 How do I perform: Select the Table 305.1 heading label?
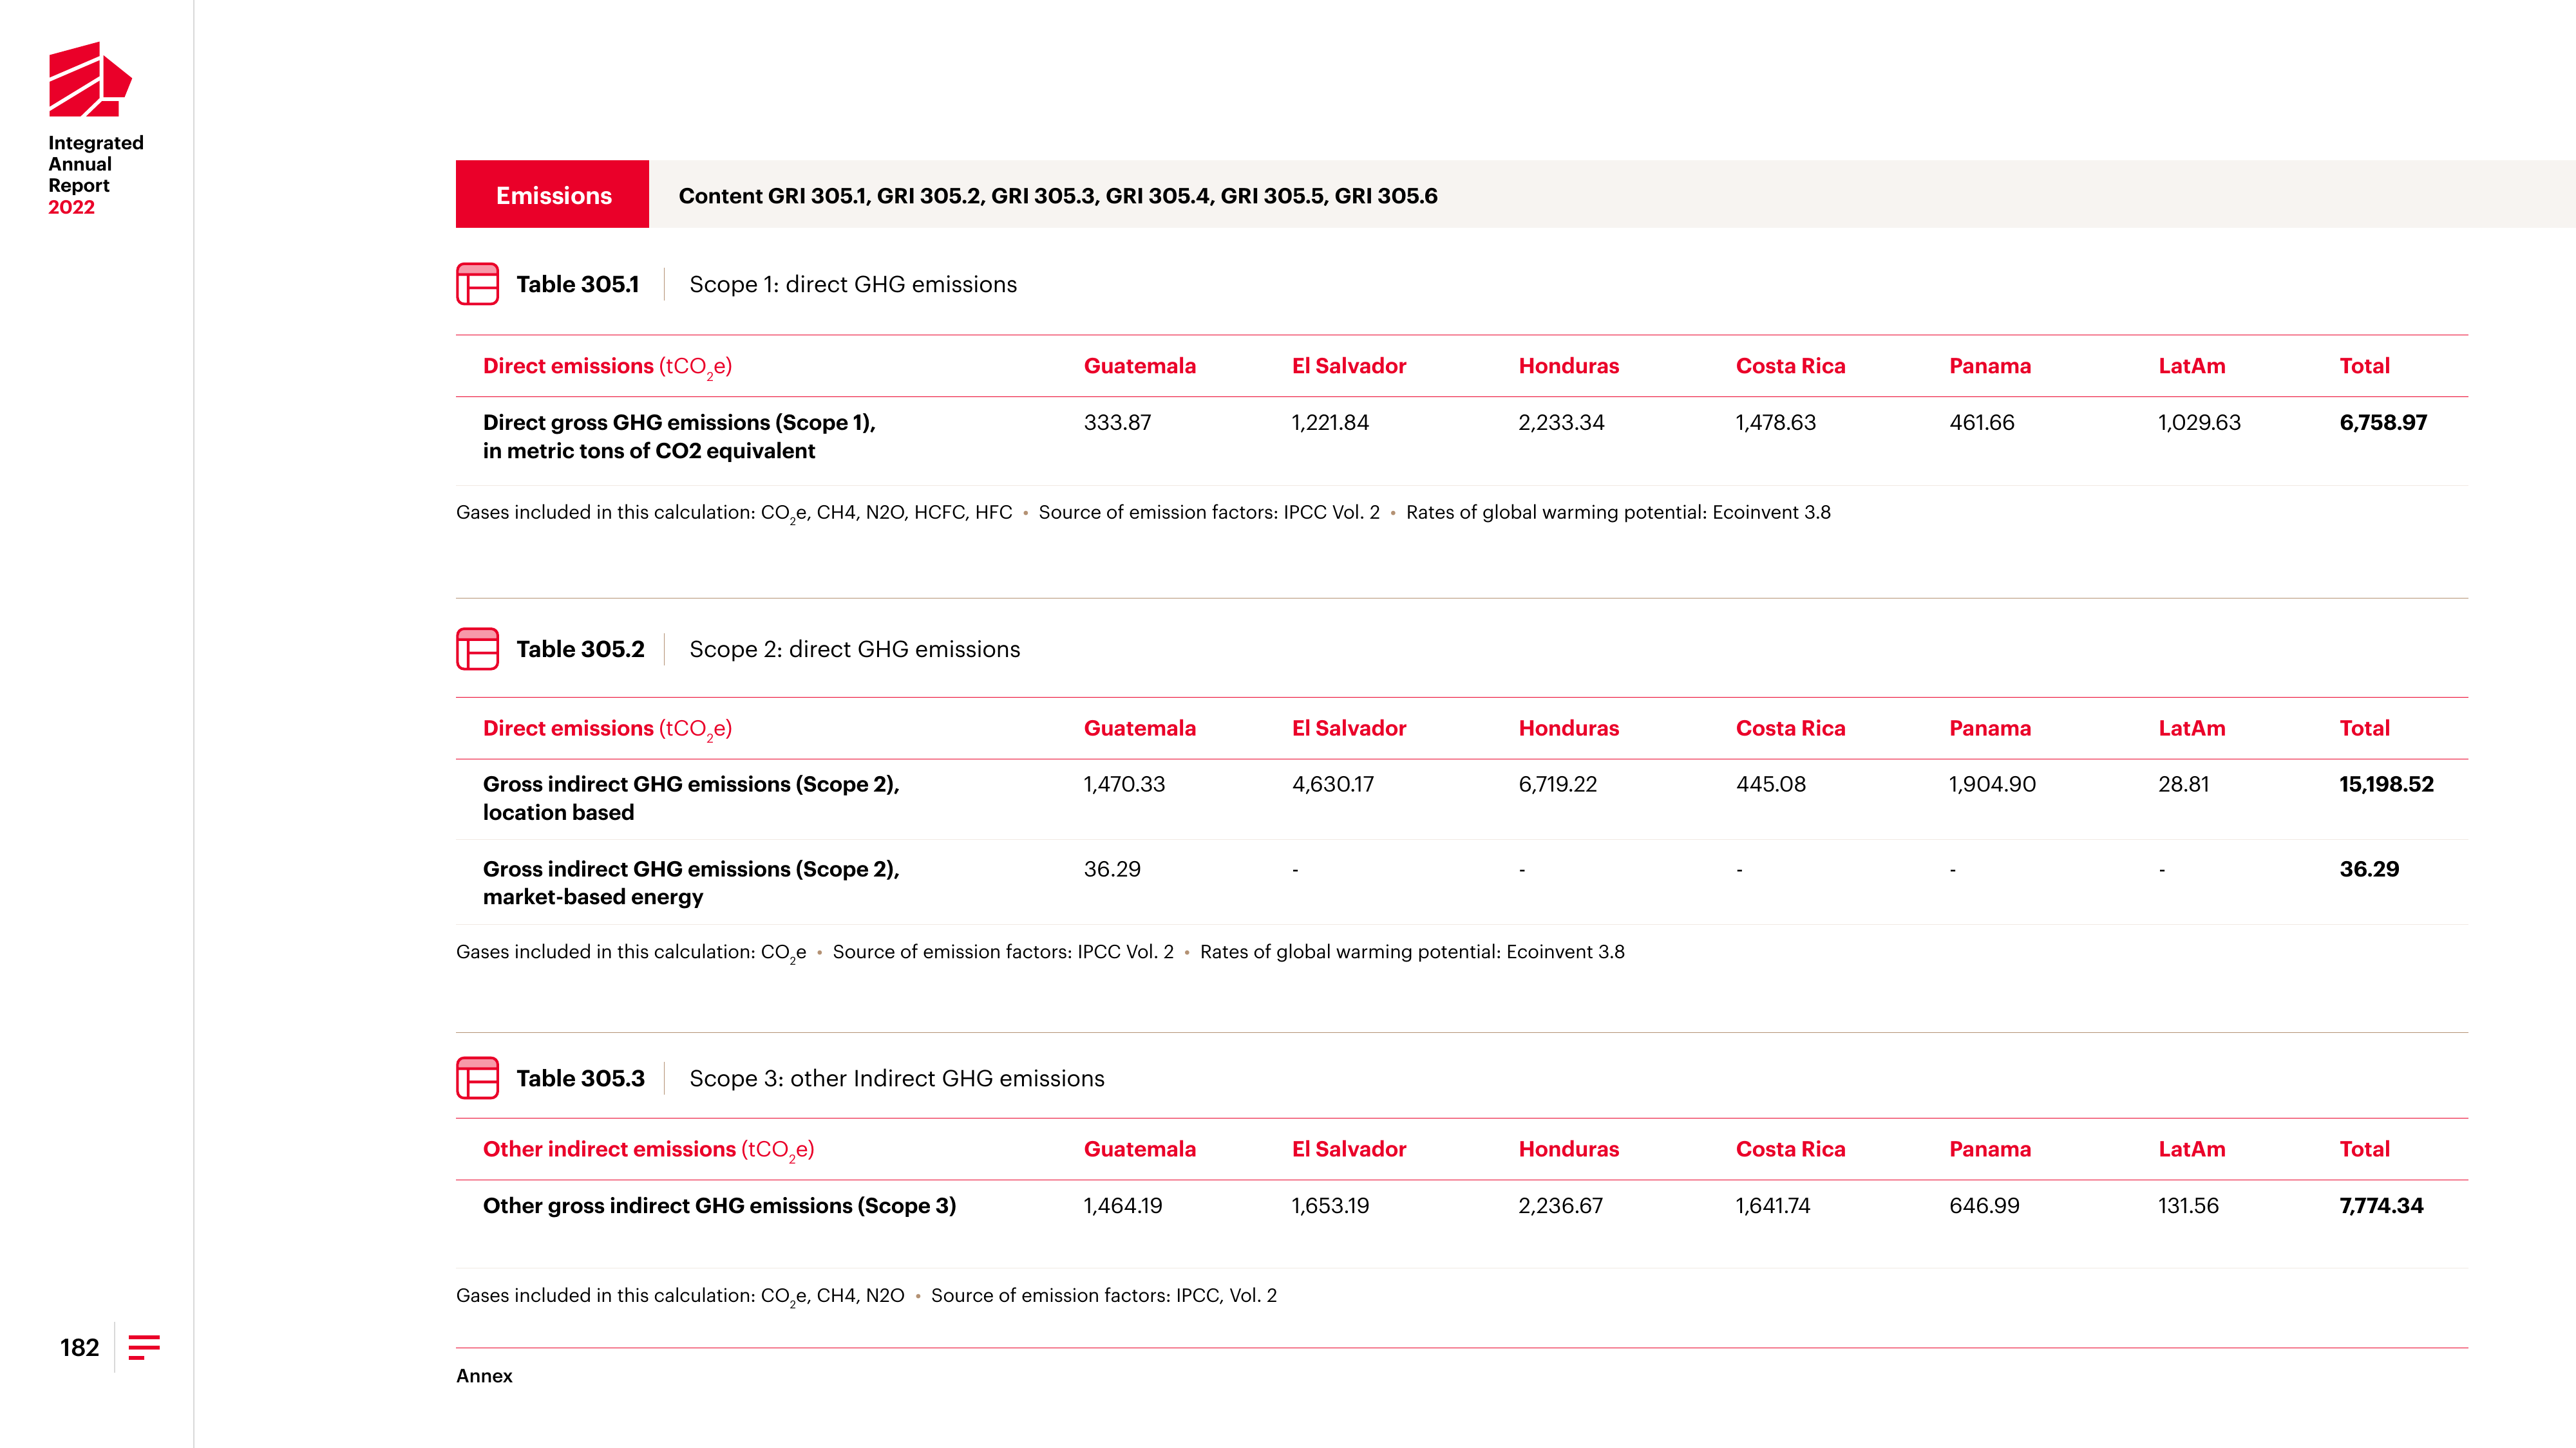click(577, 284)
